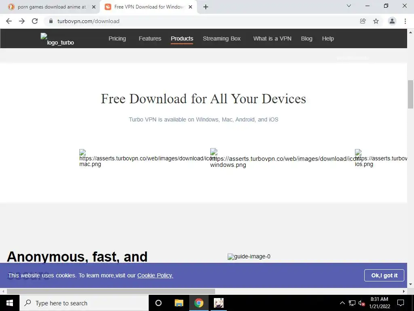This screenshot has height=311, width=414.
Task: Close the porn games download tab
Action: point(94,7)
